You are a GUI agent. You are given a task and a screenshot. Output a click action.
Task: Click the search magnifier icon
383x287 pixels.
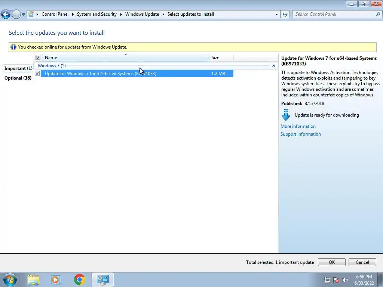(378, 14)
